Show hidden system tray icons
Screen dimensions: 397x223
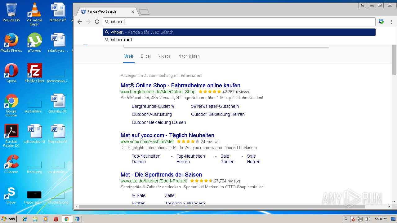click(346, 219)
